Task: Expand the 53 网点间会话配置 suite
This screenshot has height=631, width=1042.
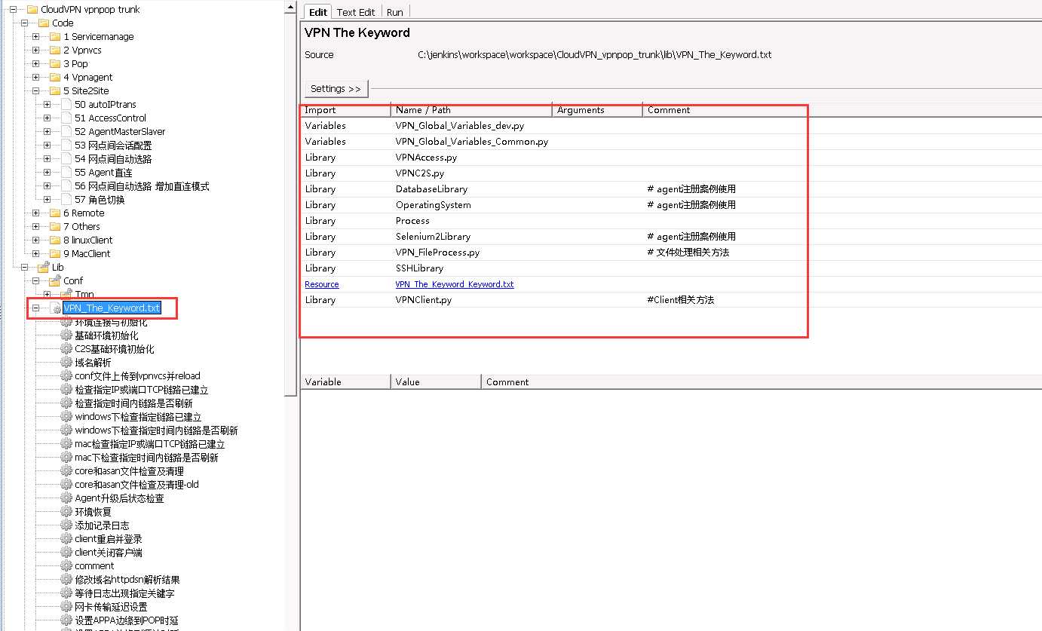Action: click(47, 145)
